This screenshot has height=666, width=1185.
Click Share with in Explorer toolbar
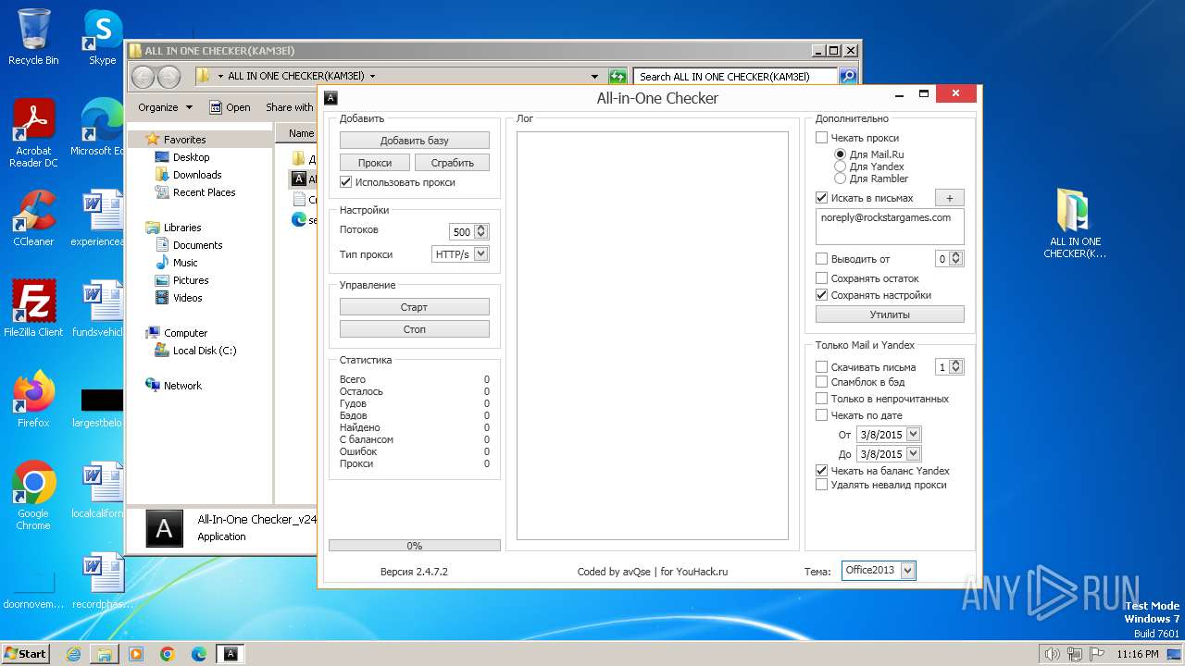pos(289,107)
